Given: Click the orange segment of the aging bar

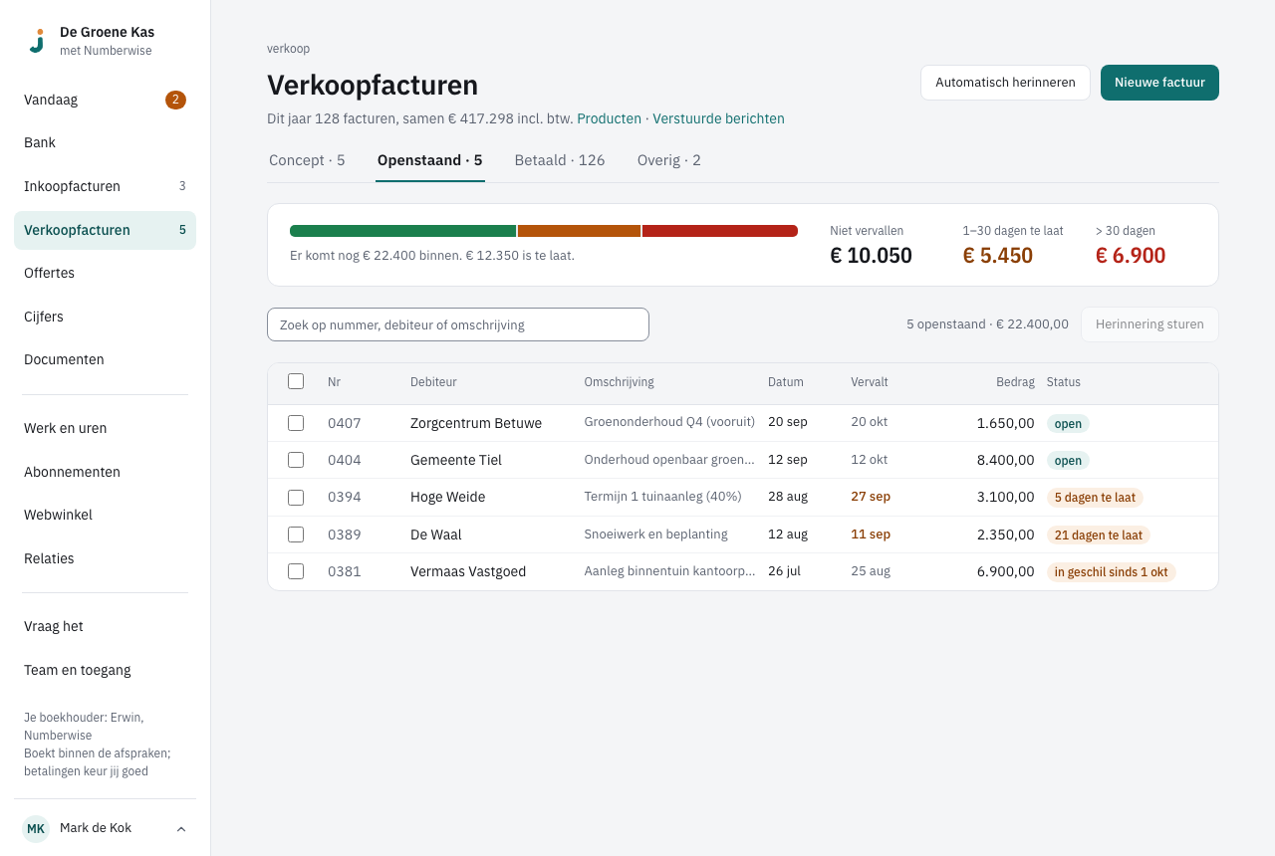Looking at the screenshot, I should click(x=579, y=231).
